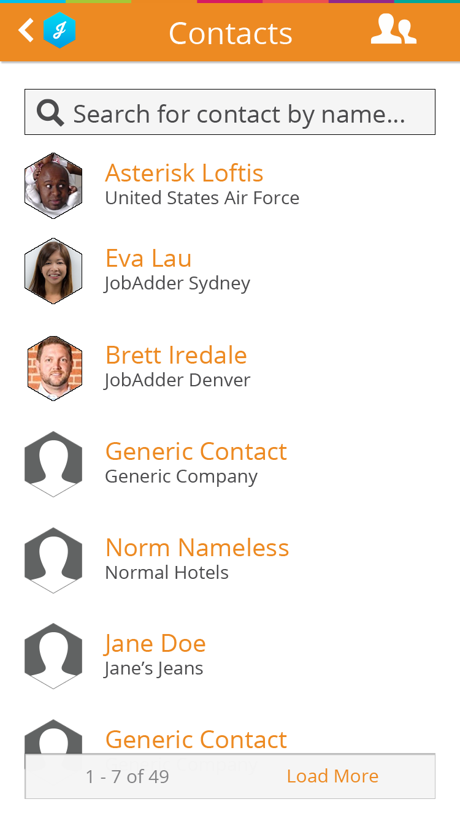Tap Norm Nameless placeholder avatar

click(53, 560)
